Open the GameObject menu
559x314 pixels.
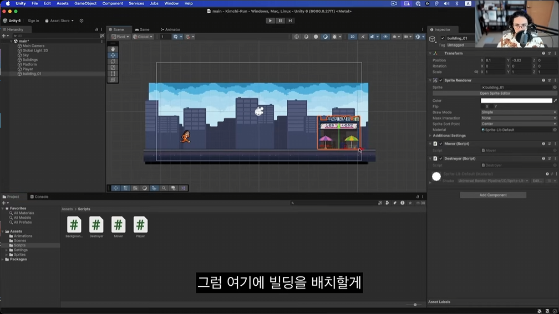pos(85,3)
